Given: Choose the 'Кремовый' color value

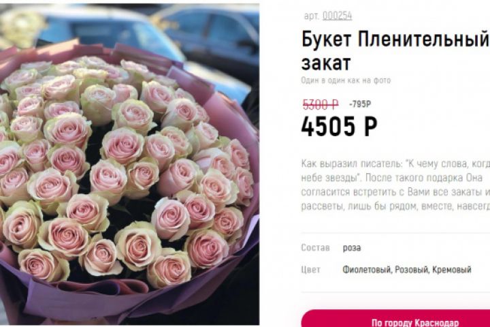Looking at the screenshot, I should [x=452, y=269].
